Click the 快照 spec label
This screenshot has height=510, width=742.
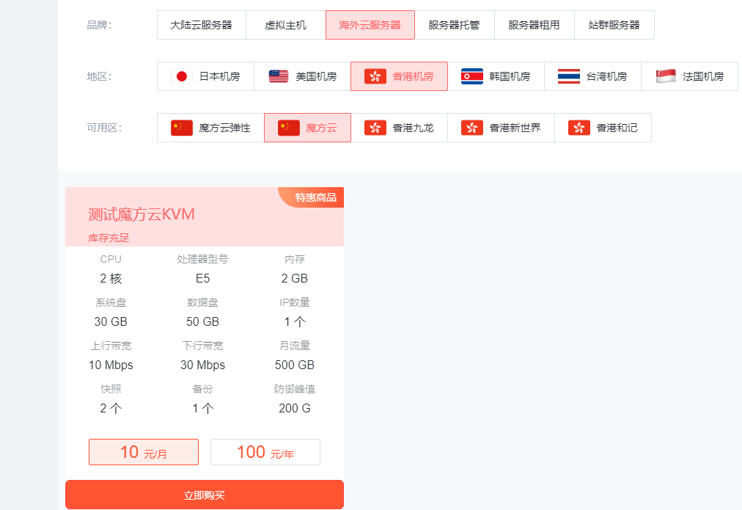point(111,389)
